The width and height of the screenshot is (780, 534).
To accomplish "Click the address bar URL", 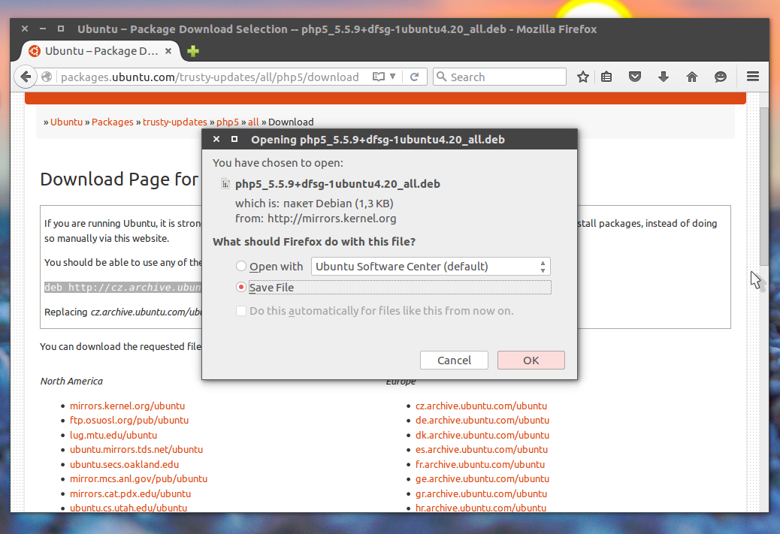I will 210,77.
